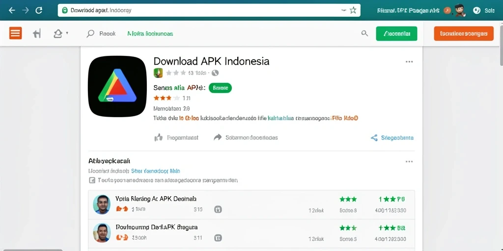The height and width of the screenshot is (251, 503).
Task: Expand the account icon dropdown arrow
Action: pos(67,33)
